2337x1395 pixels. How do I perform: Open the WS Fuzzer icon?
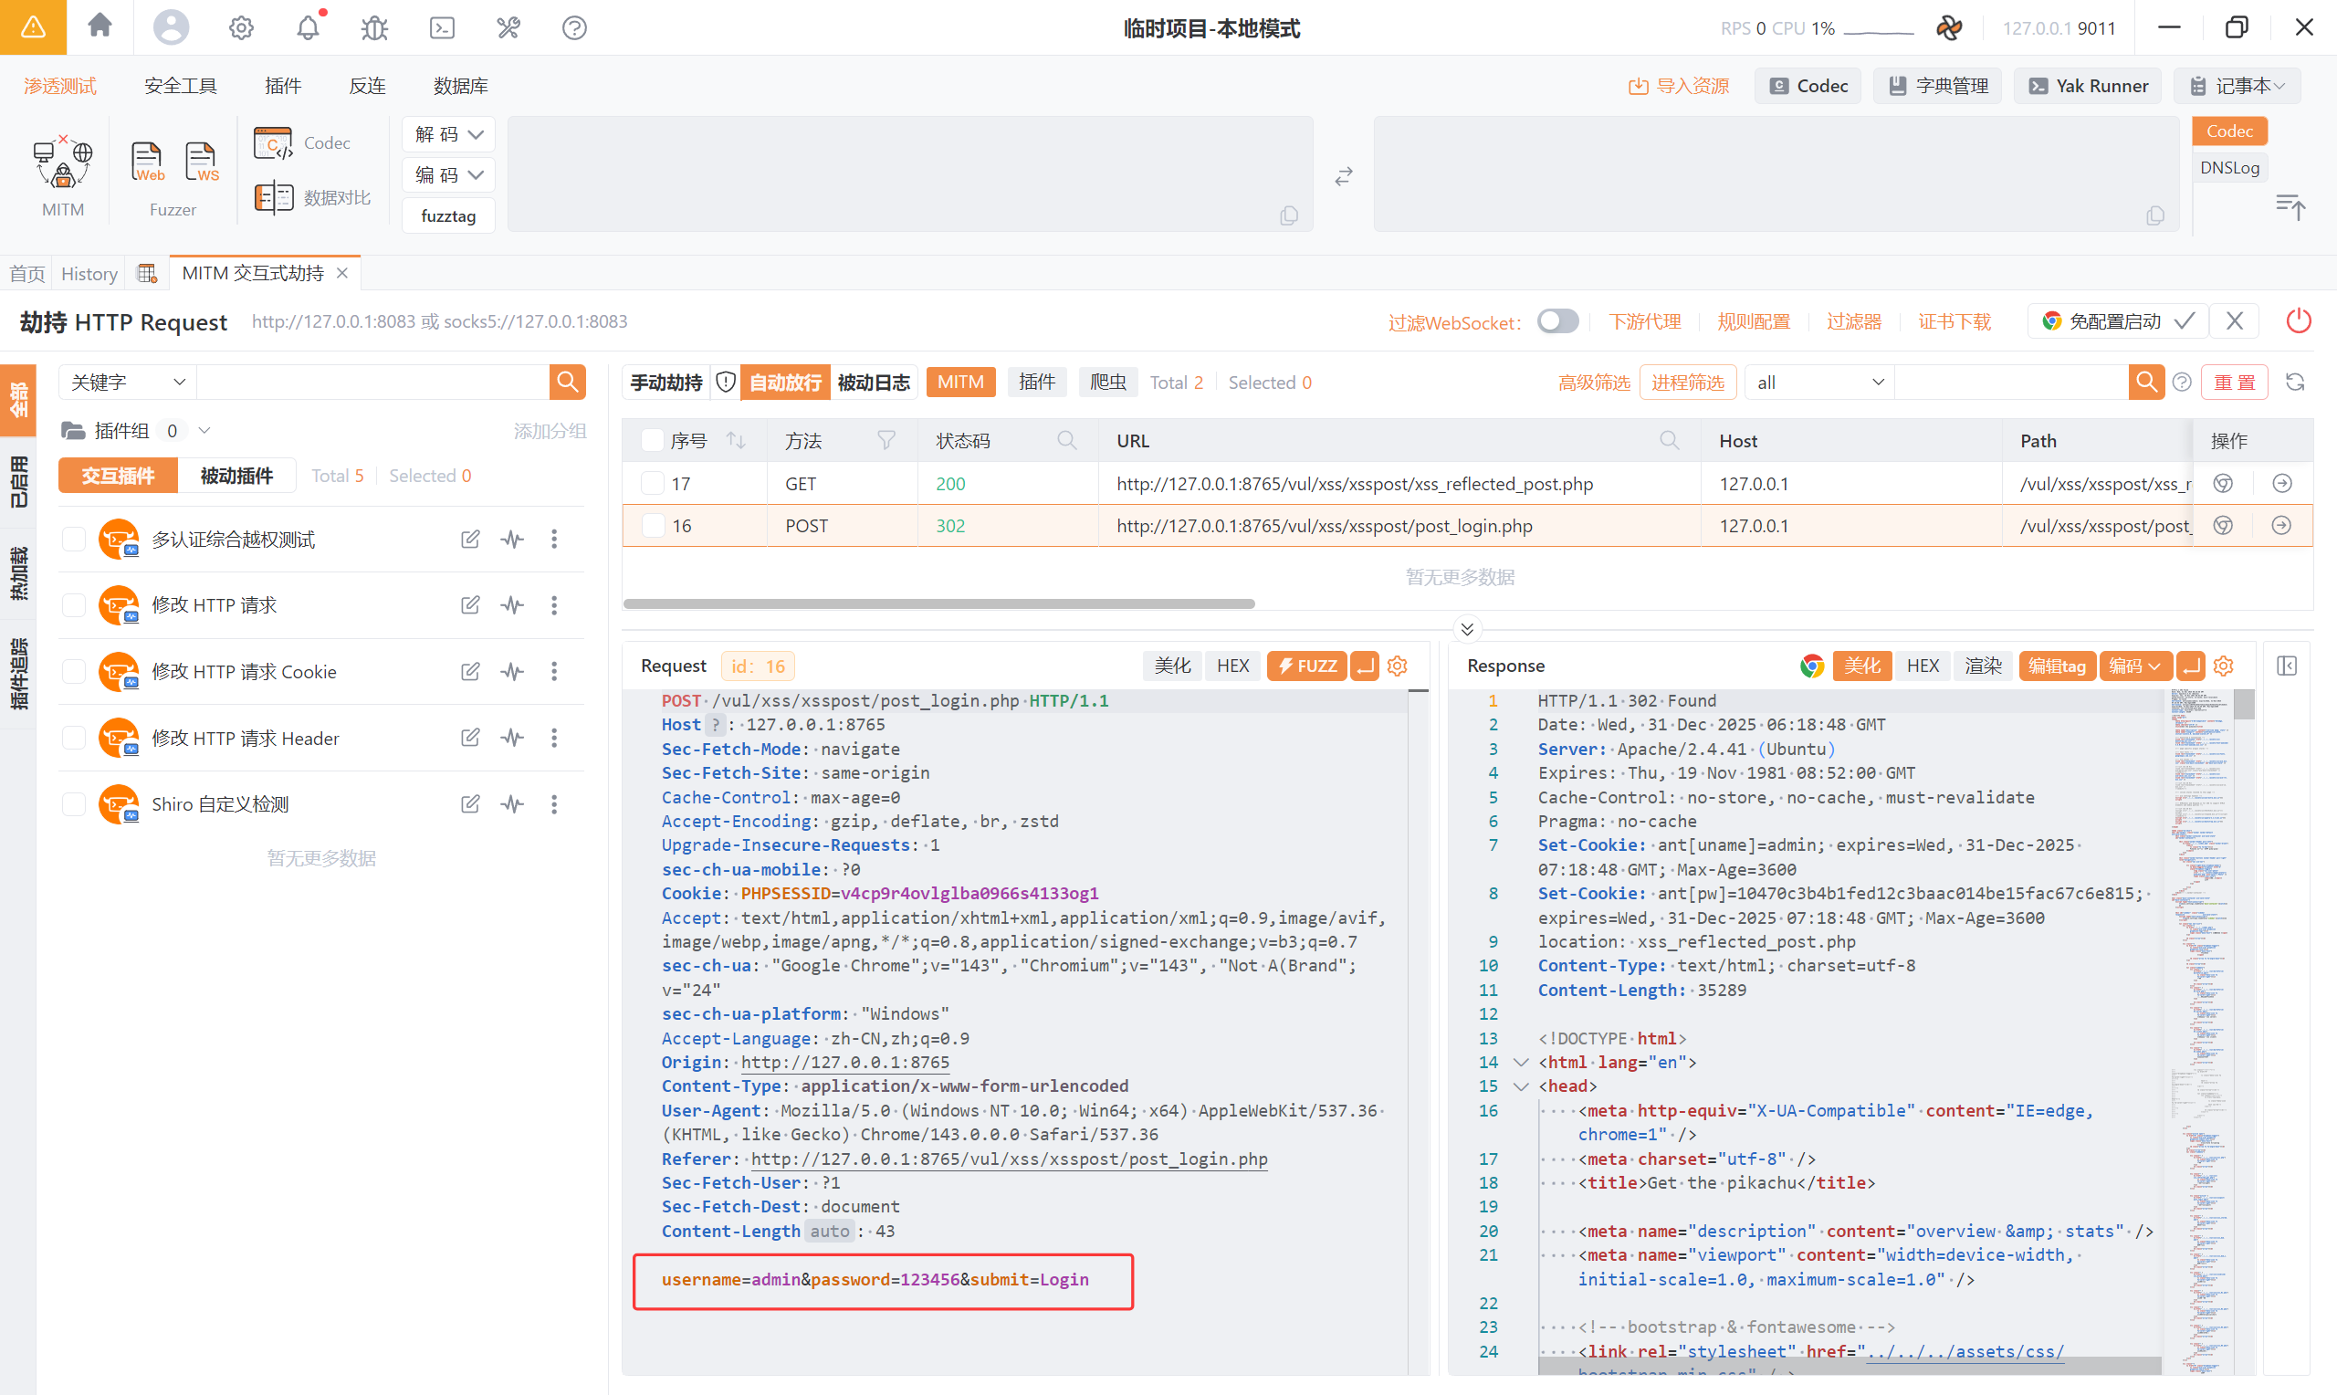click(201, 163)
